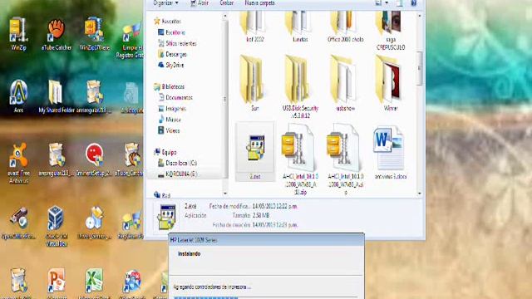The image size is (532, 299).
Task: Go to Sitios recientes in the sidebar
Action: click(177, 43)
